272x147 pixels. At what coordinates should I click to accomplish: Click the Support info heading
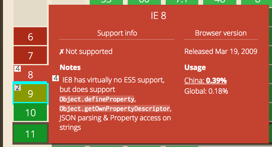coord(117,33)
